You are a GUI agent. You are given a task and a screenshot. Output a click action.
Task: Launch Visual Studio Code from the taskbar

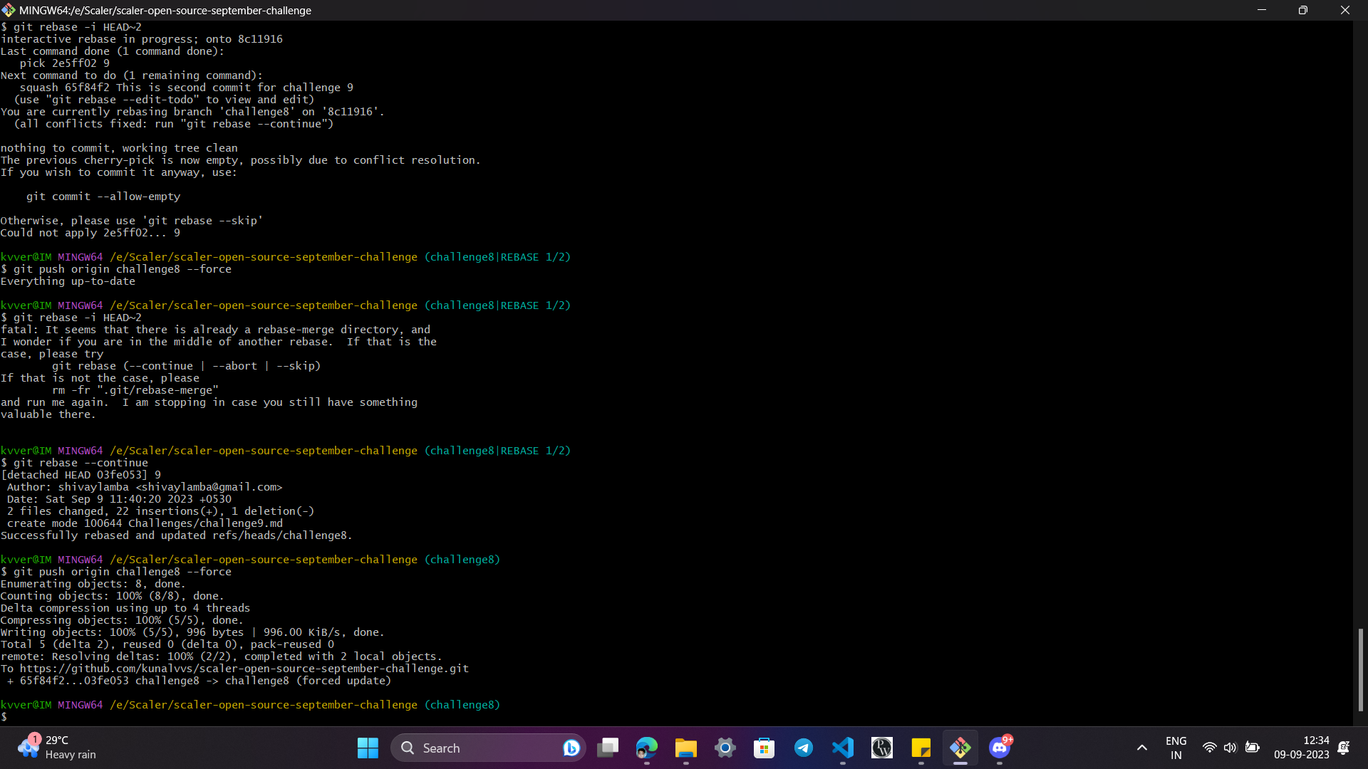point(843,748)
